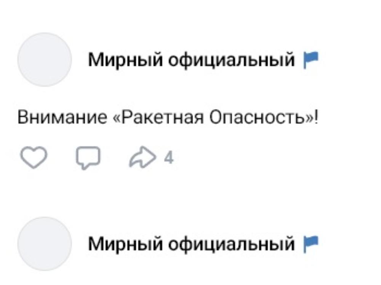This screenshot has width=381, height=285.
Task: Click the blue flag beside first Мирный официальный
Action: coord(311,60)
